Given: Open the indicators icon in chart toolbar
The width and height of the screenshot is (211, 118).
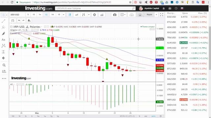Looking at the screenshot, I should click(83, 15).
